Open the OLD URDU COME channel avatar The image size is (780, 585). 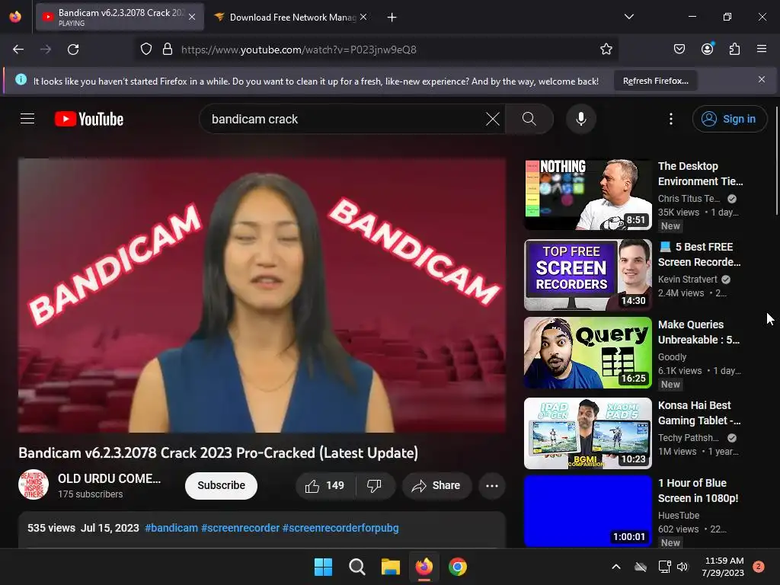point(34,484)
